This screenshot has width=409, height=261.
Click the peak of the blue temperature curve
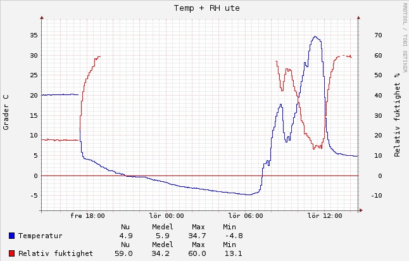point(315,37)
